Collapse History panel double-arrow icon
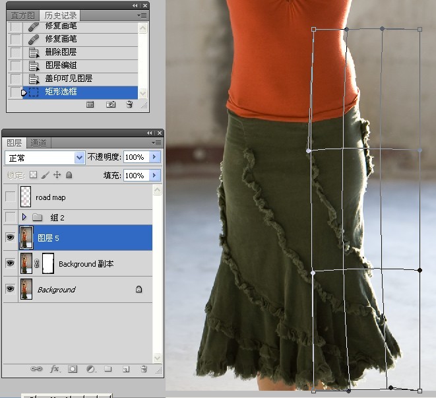 pos(135,5)
